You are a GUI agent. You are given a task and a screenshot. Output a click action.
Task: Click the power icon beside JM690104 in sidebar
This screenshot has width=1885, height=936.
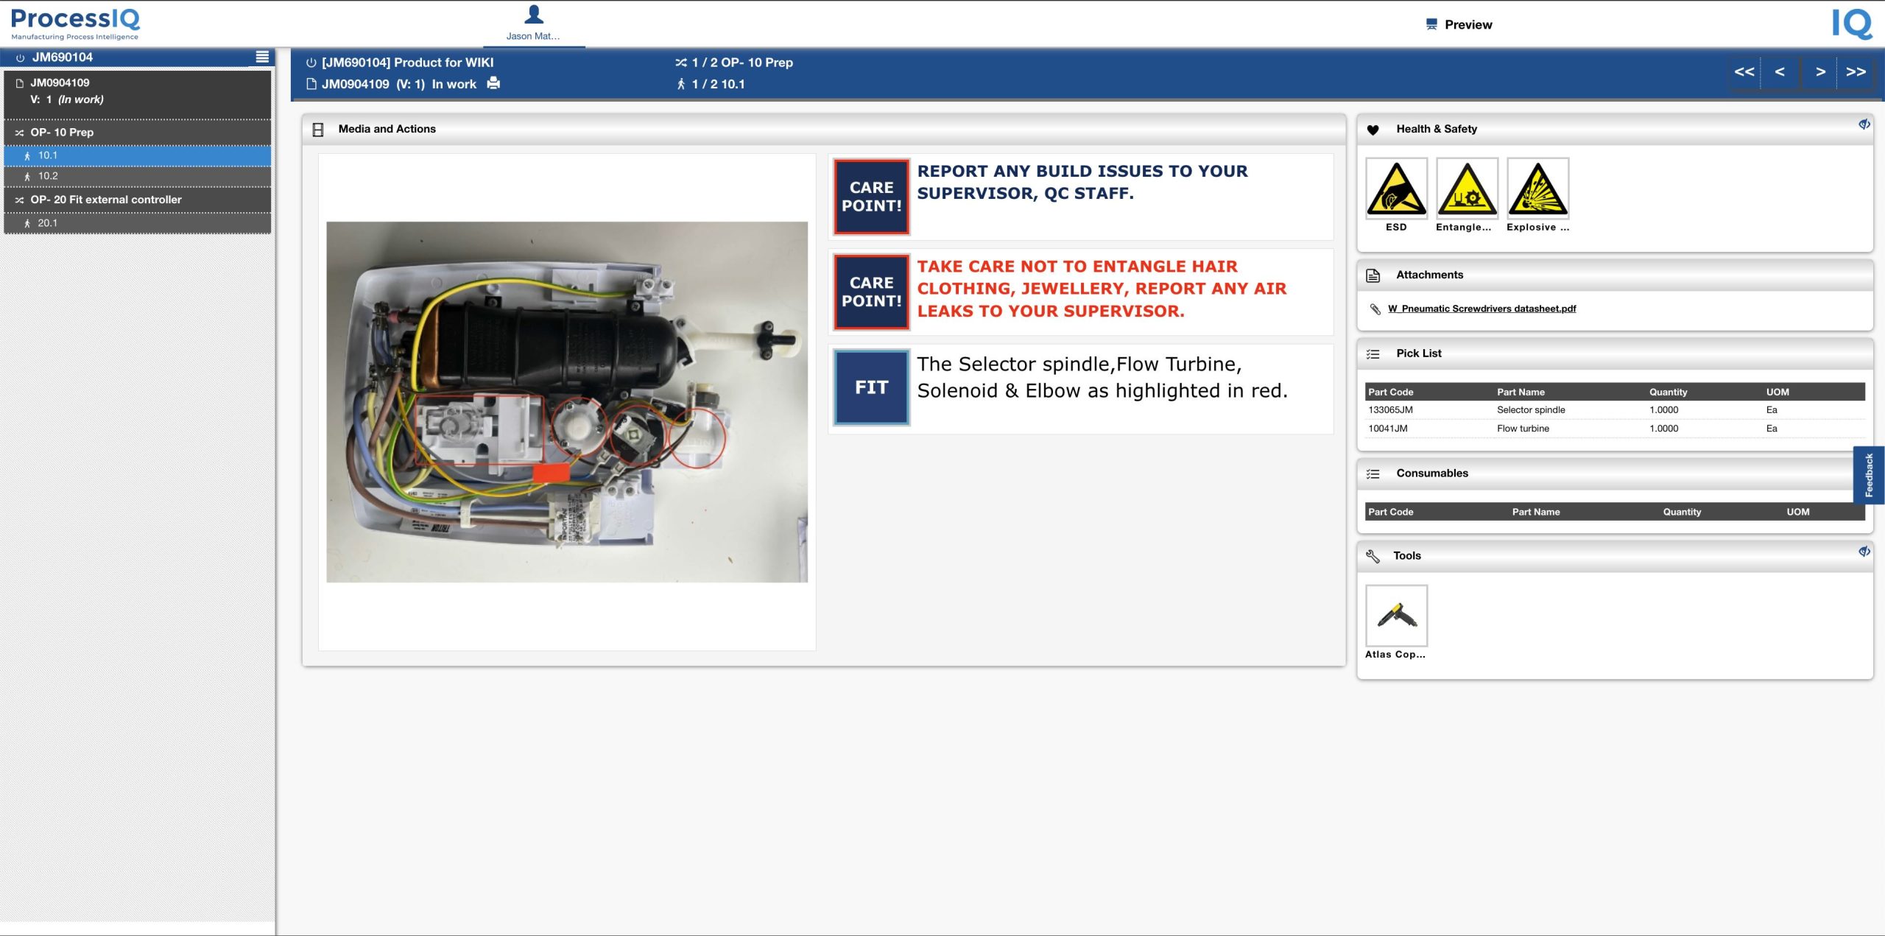coord(20,57)
